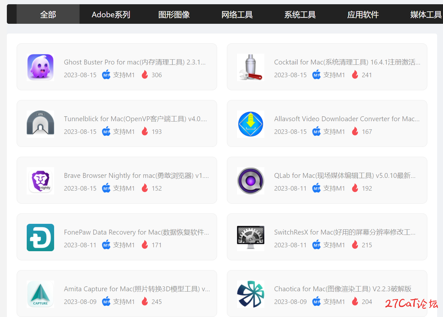The width and height of the screenshot is (443, 317).
Task: Click view count 215 on SwitchResX
Action: tap(367, 245)
